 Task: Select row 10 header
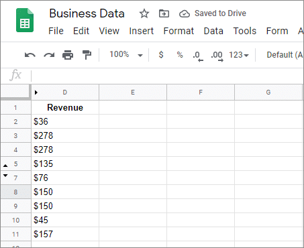point(15,220)
